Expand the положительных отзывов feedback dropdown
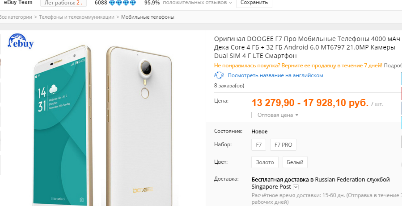 click(x=197, y=3)
